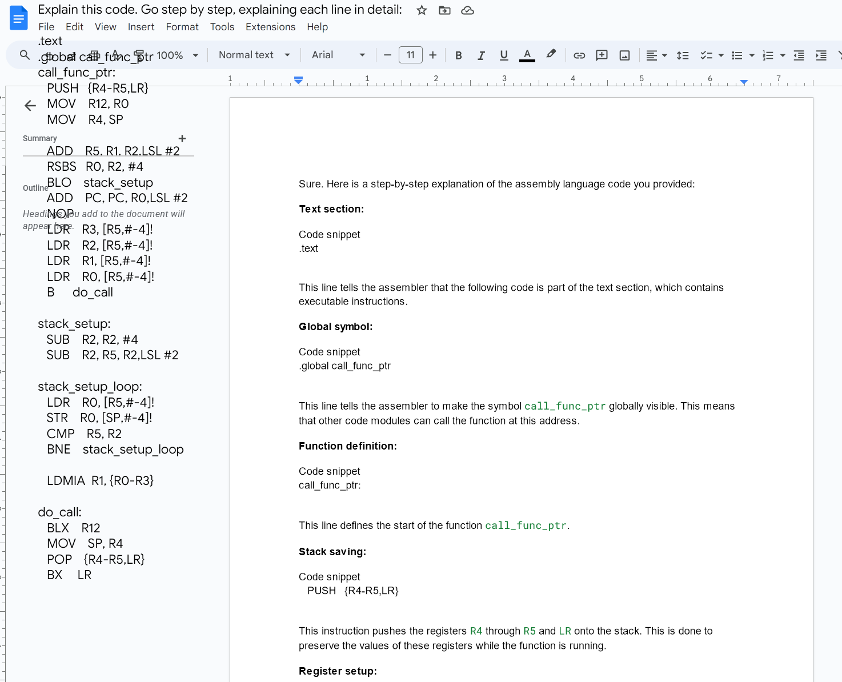This screenshot has height=682, width=842.
Task: Open the Edit menu
Action: (74, 27)
